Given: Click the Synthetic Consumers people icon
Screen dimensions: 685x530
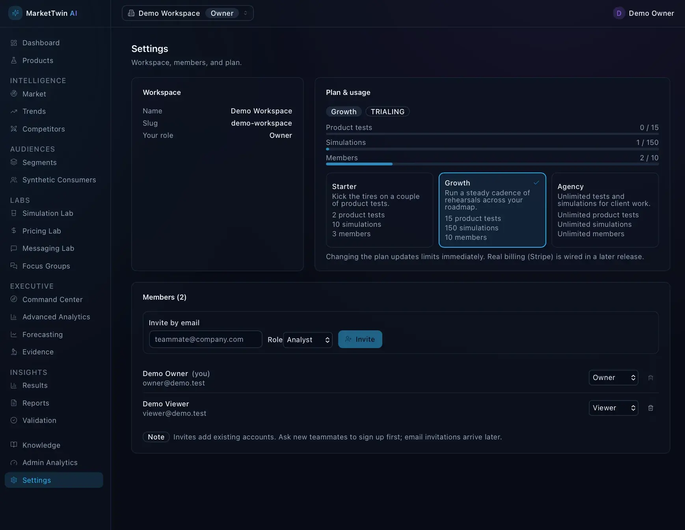Looking at the screenshot, I should [x=14, y=180].
